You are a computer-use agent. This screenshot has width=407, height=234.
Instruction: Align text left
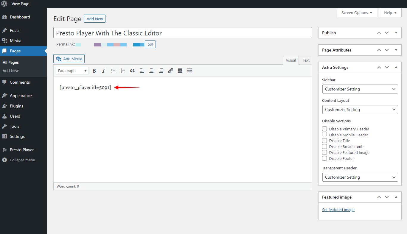142,71
